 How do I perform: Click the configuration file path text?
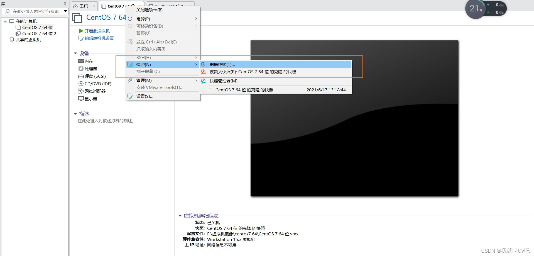coord(253,234)
